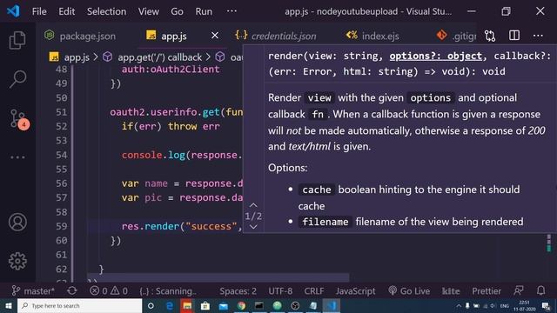Click Scanning status item
This screenshot has height=313, width=557.
point(168,291)
